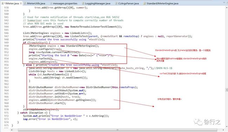The height and width of the screenshot is (132, 228).
Task: Click line number 944 in the gutter
Action: click(x=7, y=27)
